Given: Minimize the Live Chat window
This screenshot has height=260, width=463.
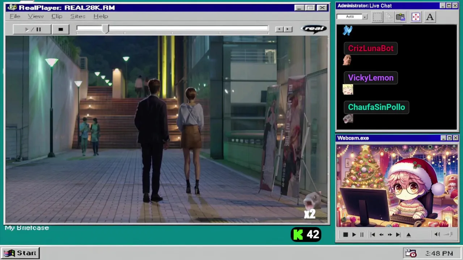Looking at the screenshot, I should pos(442,6).
